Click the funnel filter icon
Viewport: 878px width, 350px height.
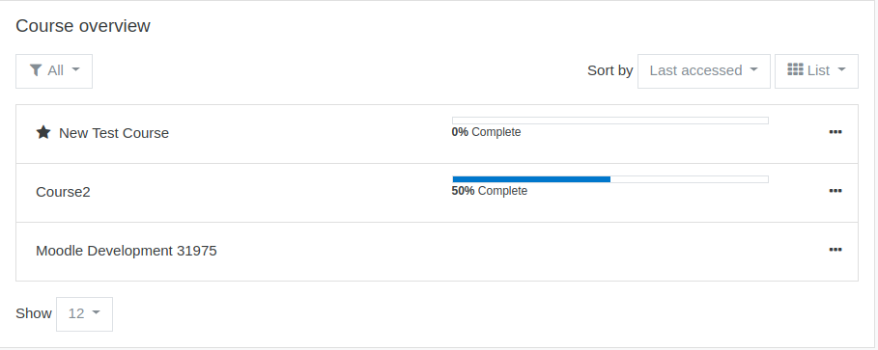[36, 70]
